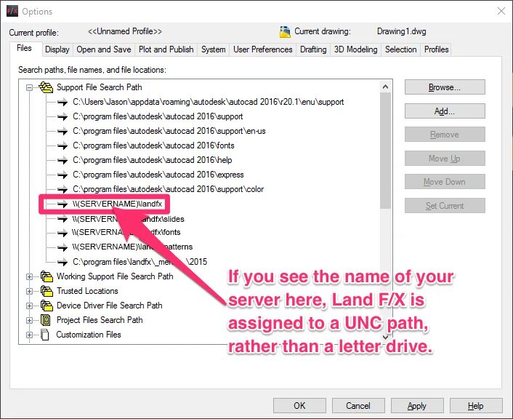Image resolution: width=513 pixels, height=419 pixels.
Task: Expand Project Files Search Path node
Action: [x=30, y=320]
